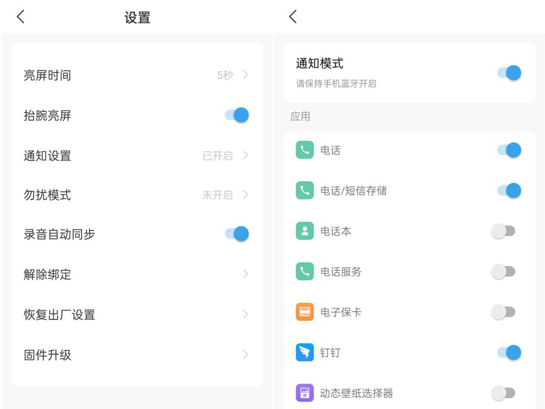Click the purple 动态壁纸选择器 icon

(305, 393)
